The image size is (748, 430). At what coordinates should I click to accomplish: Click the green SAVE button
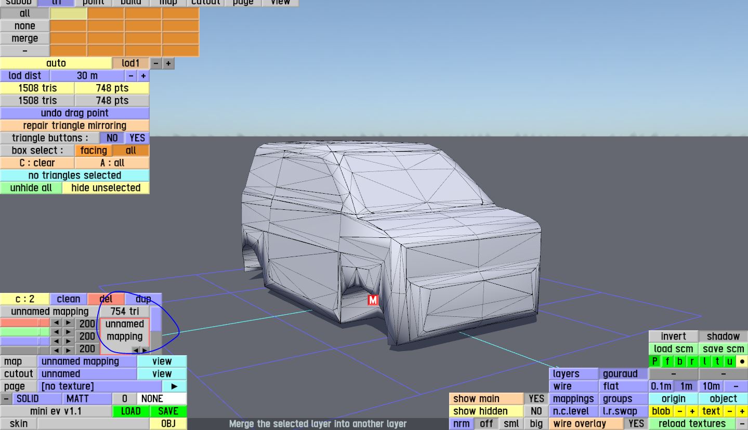[x=168, y=411]
